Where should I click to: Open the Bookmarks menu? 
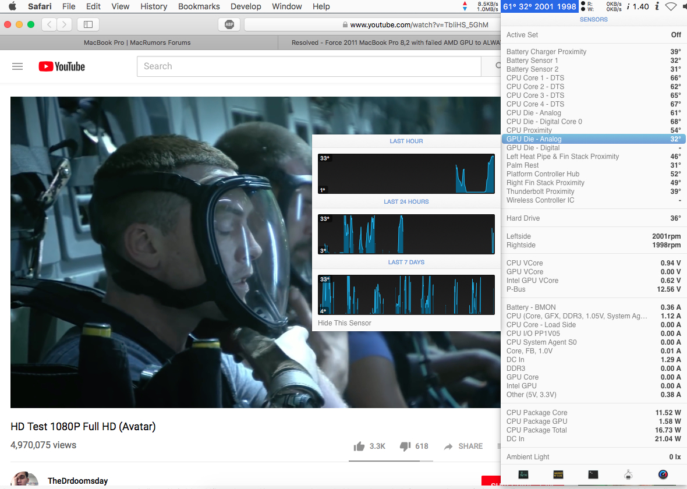pos(199,6)
